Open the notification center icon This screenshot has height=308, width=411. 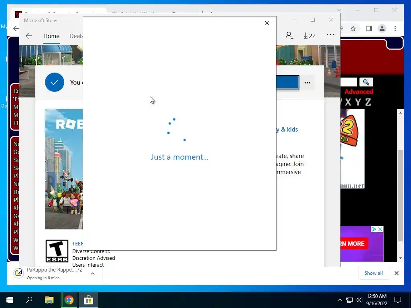click(x=398, y=300)
